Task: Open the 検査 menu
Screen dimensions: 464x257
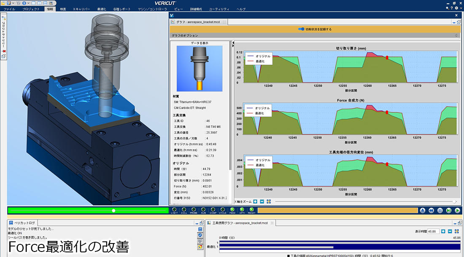Action: (x=63, y=9)
